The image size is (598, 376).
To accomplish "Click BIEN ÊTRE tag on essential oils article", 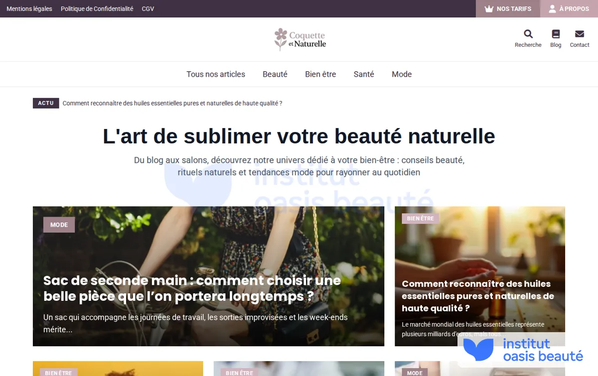I will (421, 219).
